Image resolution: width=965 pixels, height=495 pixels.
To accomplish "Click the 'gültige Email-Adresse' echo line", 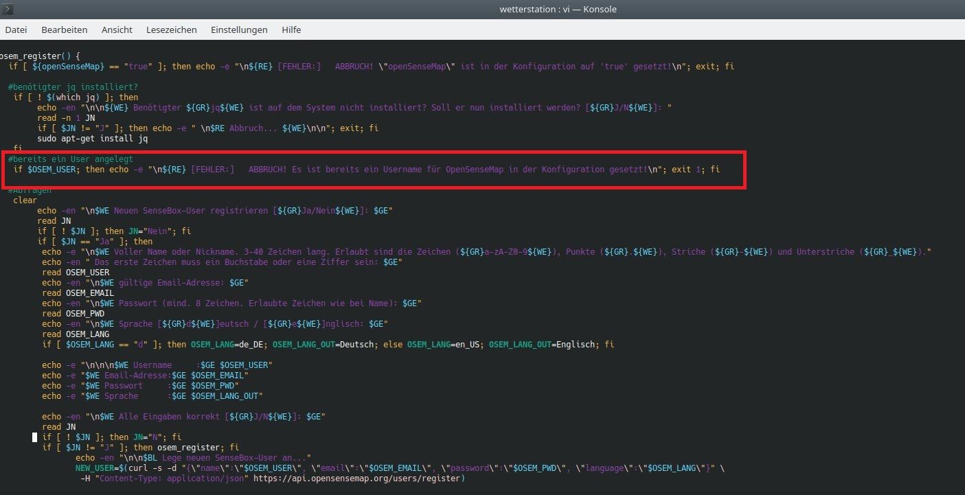I will [145, 282].
